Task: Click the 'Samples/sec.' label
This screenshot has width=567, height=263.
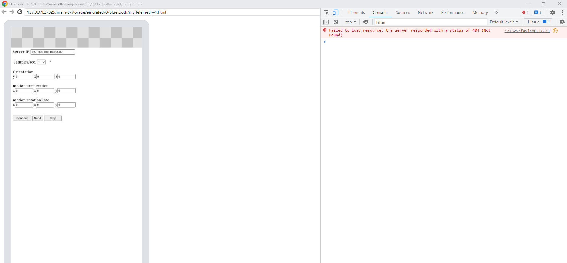Action: [x=25, y=62]
